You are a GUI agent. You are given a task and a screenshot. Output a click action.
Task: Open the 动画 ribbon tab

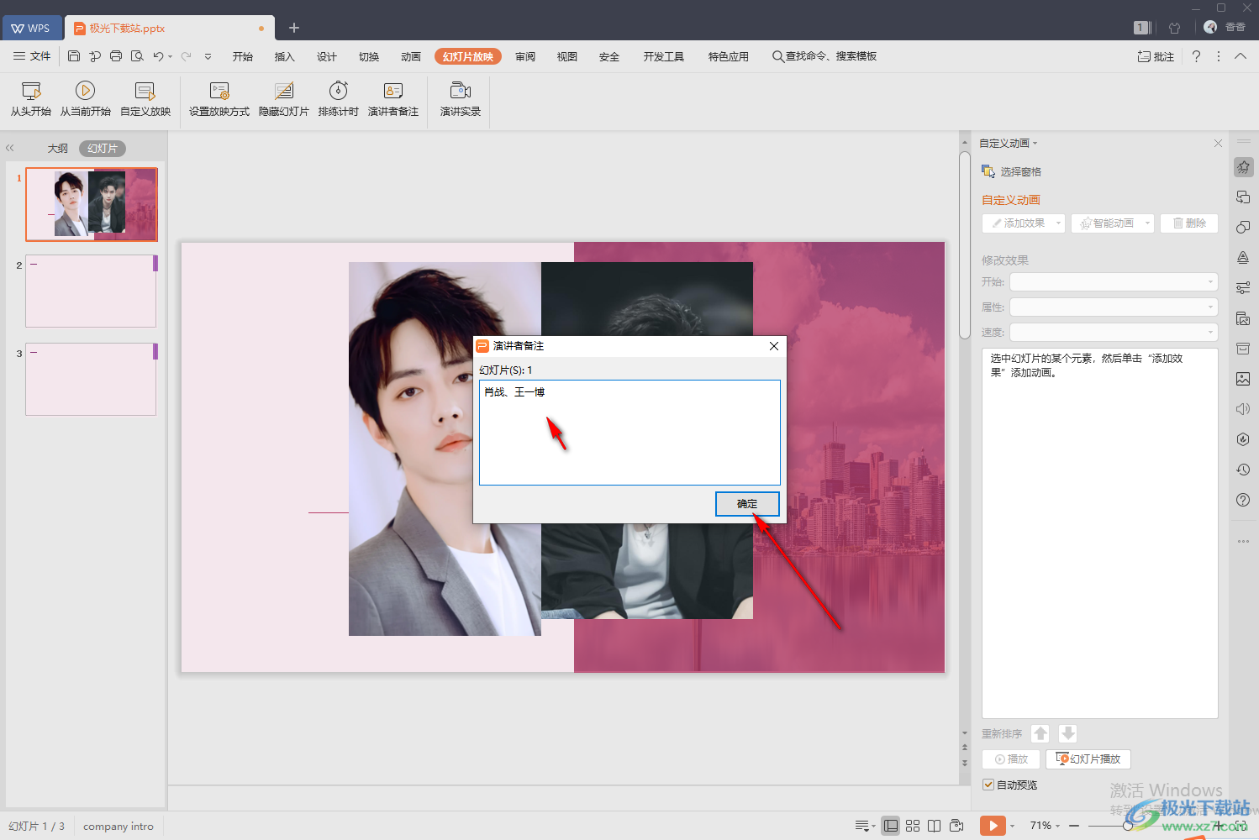pos(411,56)
